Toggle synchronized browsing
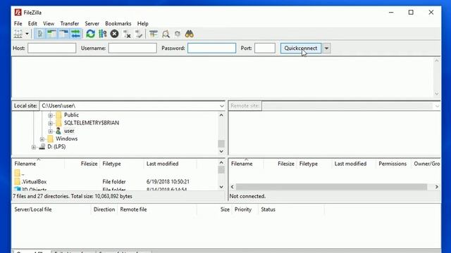Screen dimensions: 451x253 [x=178, y=34]
